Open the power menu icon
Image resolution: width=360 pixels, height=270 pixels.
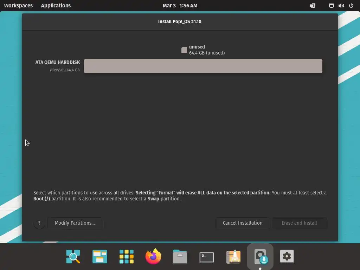(351, 6)
